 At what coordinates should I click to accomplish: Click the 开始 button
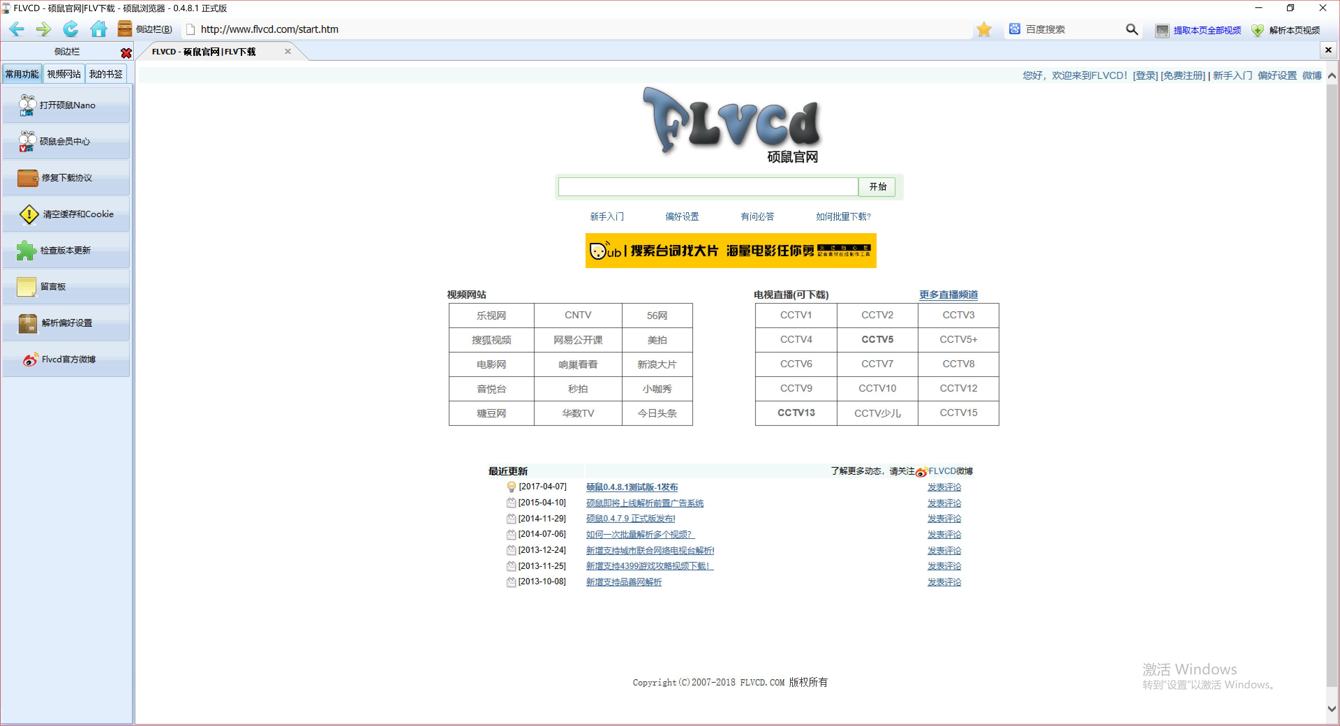(x=877, y=187)
